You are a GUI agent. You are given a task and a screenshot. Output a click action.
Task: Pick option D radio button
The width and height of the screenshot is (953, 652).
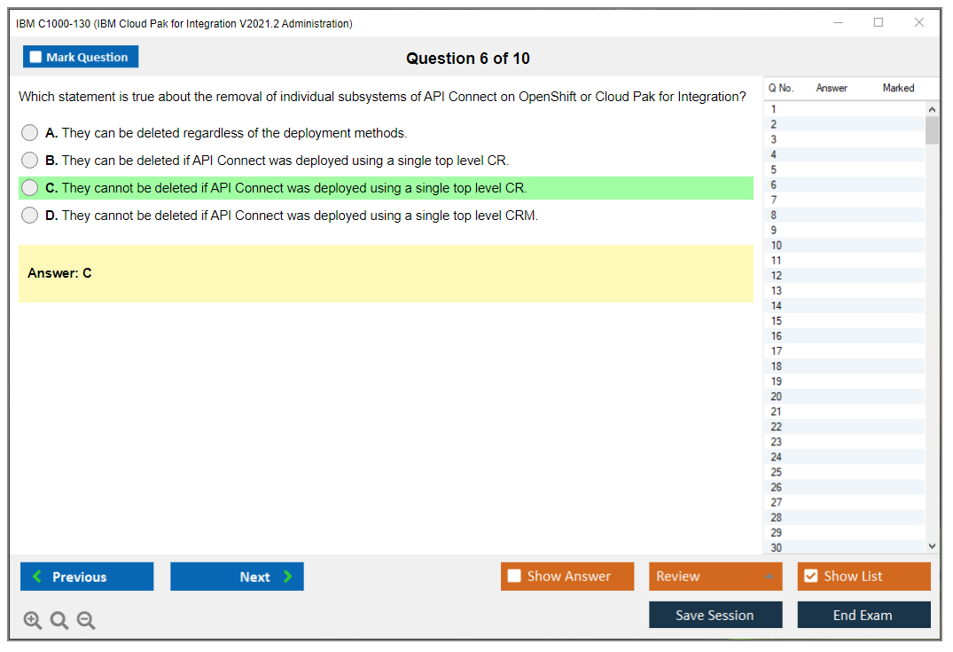[x=30, y=216]
